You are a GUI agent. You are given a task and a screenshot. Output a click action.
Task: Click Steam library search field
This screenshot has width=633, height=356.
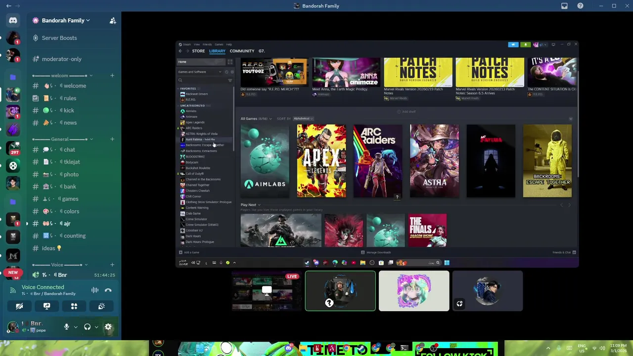coord(202,80)
